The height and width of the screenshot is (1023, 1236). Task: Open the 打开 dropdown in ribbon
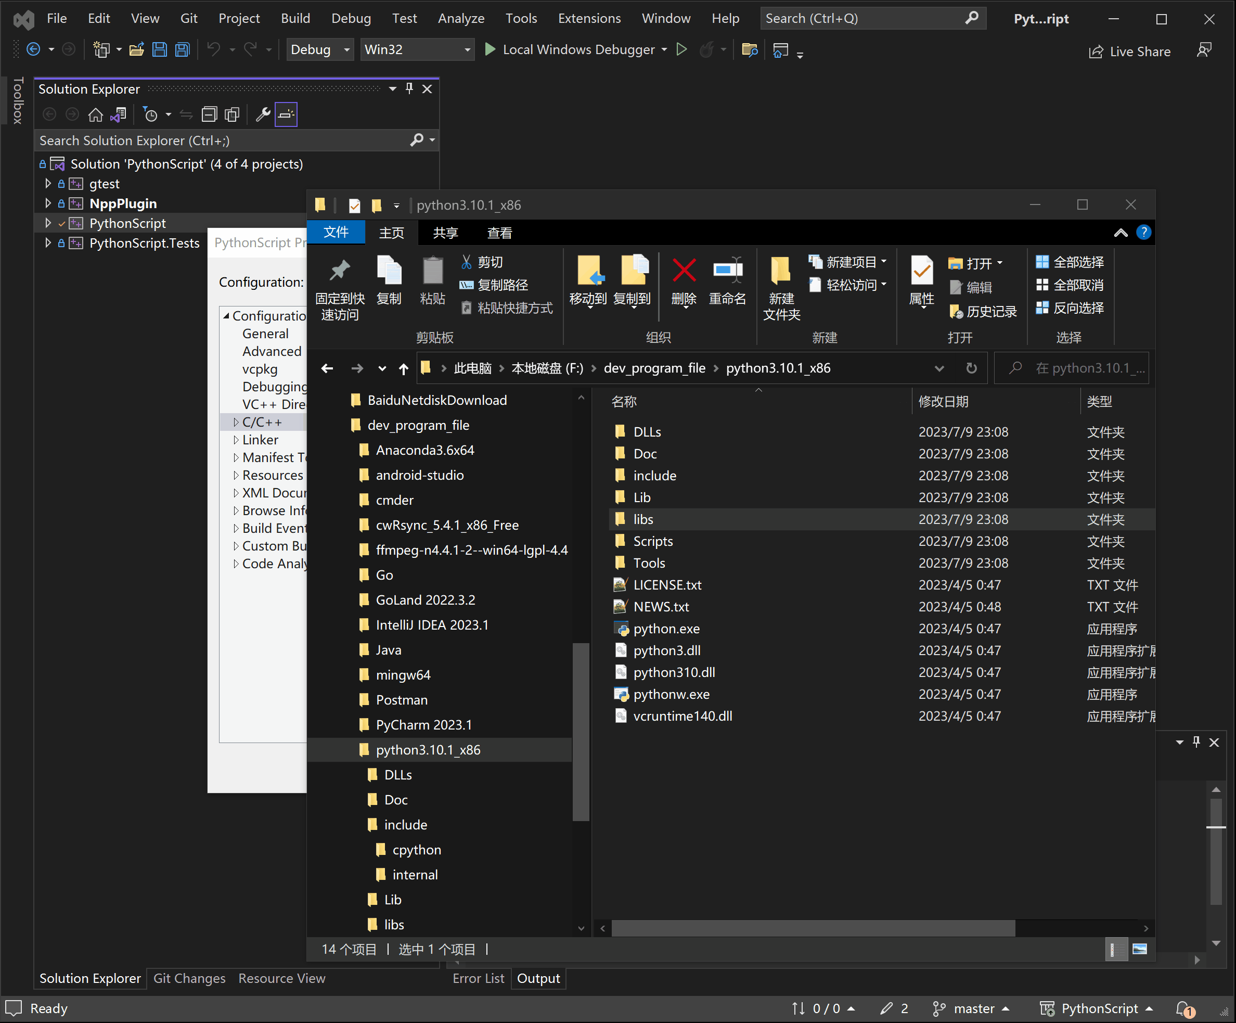975,264
